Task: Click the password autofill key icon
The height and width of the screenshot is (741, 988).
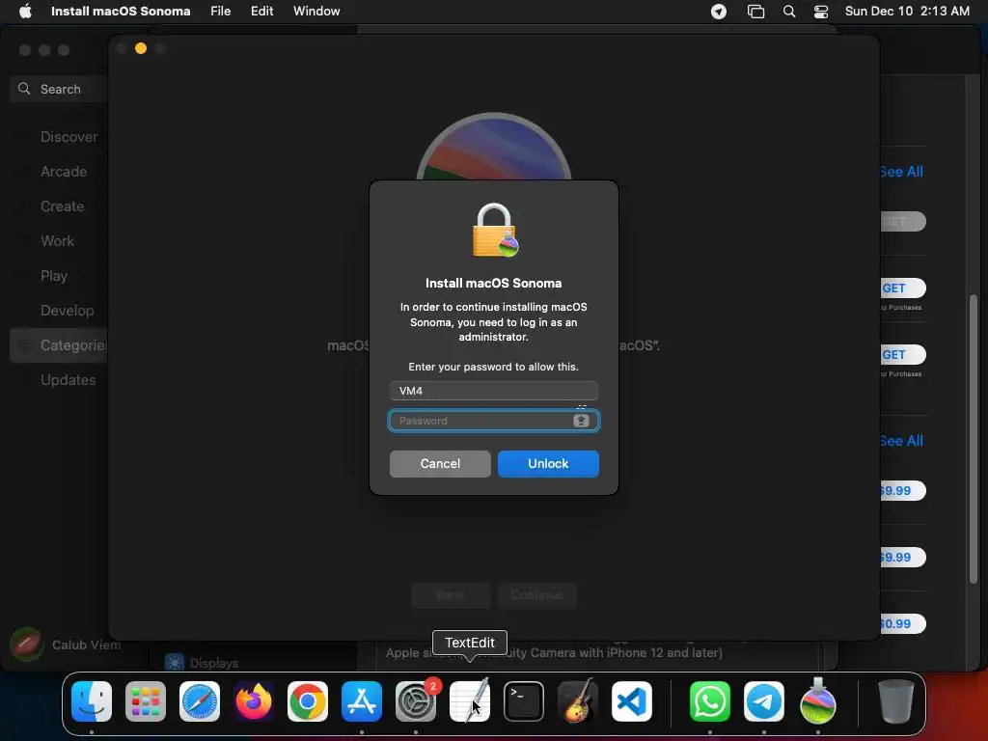Action: [x=581, y=421]
